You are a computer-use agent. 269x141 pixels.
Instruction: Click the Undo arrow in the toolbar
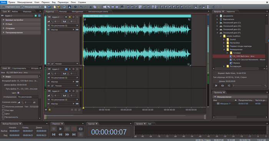(81, 7)
